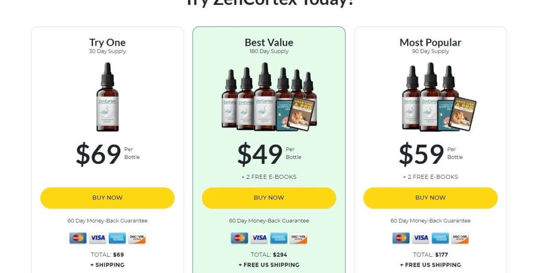Click Visa icon in Best Value card
The image size is (547, 273).
(259, 238)
